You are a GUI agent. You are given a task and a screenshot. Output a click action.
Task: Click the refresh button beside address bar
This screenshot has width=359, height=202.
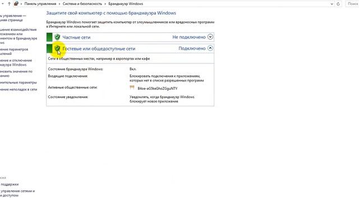click(x=338, y=4)
